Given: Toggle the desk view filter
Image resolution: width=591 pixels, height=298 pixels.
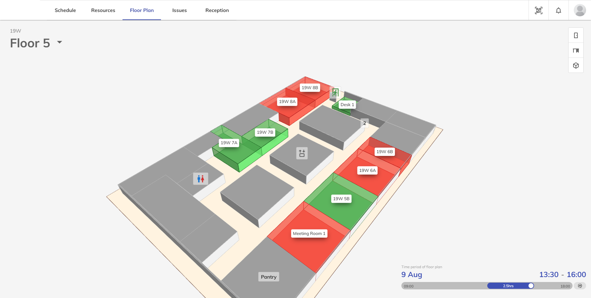Looking at the screenshot, I should (x=576, y=50).
